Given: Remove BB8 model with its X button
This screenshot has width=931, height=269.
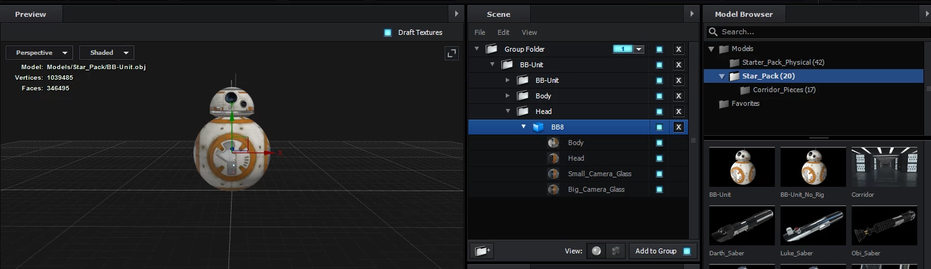Looking at the screenshot, I should (x=679, y=127).
